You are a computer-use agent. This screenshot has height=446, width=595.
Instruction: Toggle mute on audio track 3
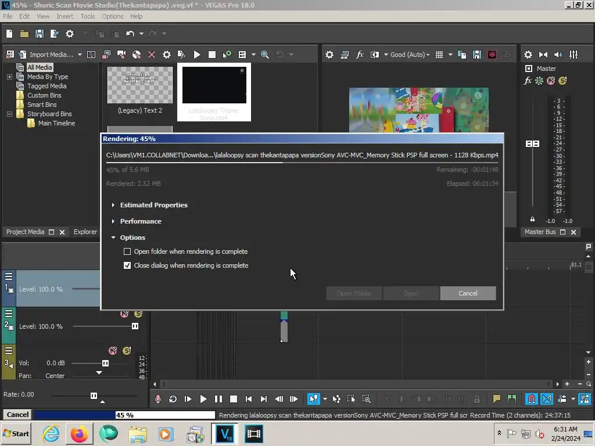(x=113, y=350)
